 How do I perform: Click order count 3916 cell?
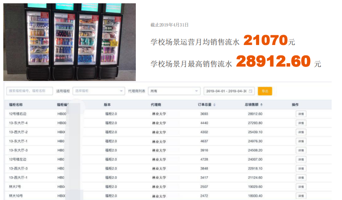pos(204,150)
